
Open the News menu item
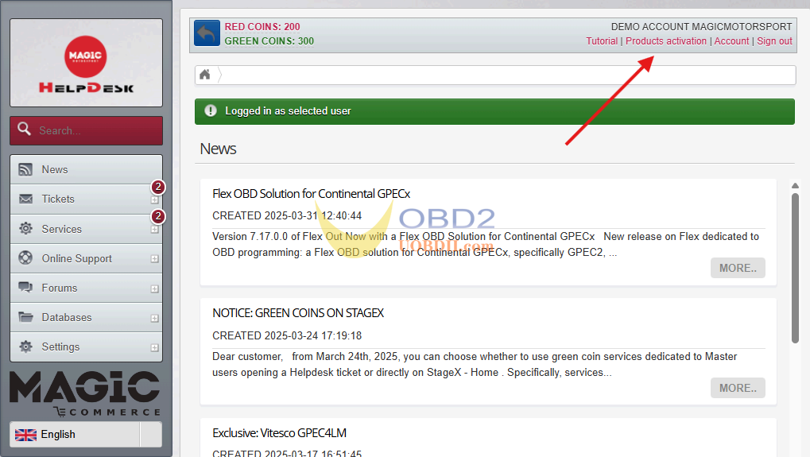87,169
